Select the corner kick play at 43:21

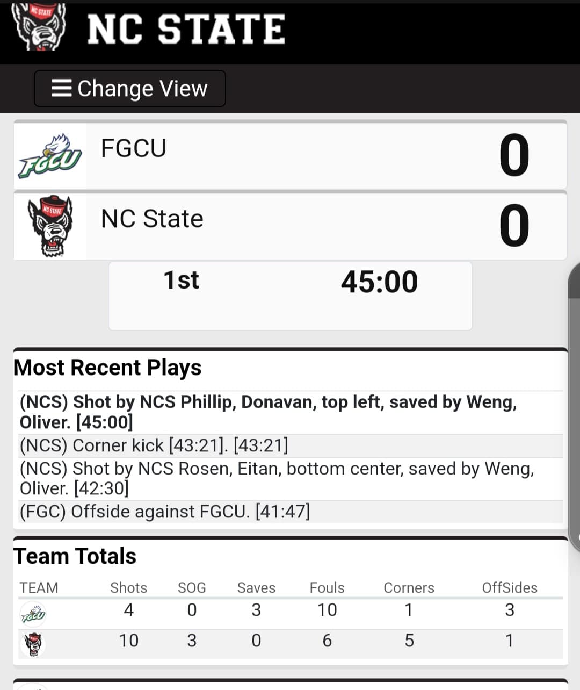pyautogui.click(x=154, y=445)
